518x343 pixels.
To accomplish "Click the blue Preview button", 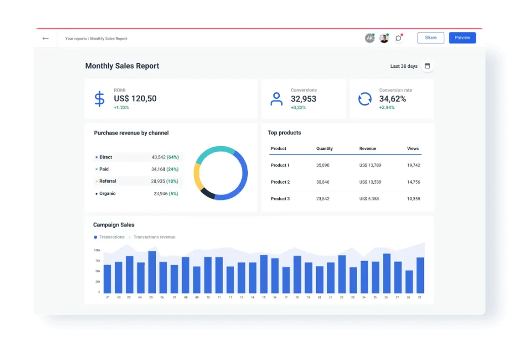I will point(462,38).
